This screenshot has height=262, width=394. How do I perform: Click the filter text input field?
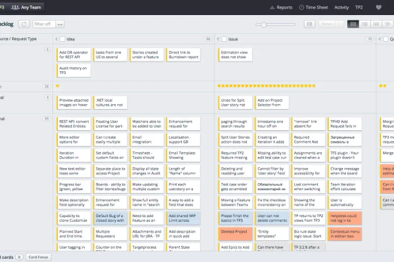coord(44,24)
